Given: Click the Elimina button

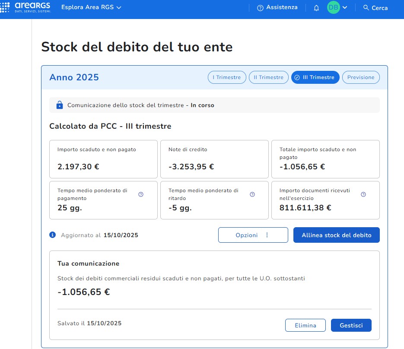Looking at the screenshot, I should [x=305, y=325].
